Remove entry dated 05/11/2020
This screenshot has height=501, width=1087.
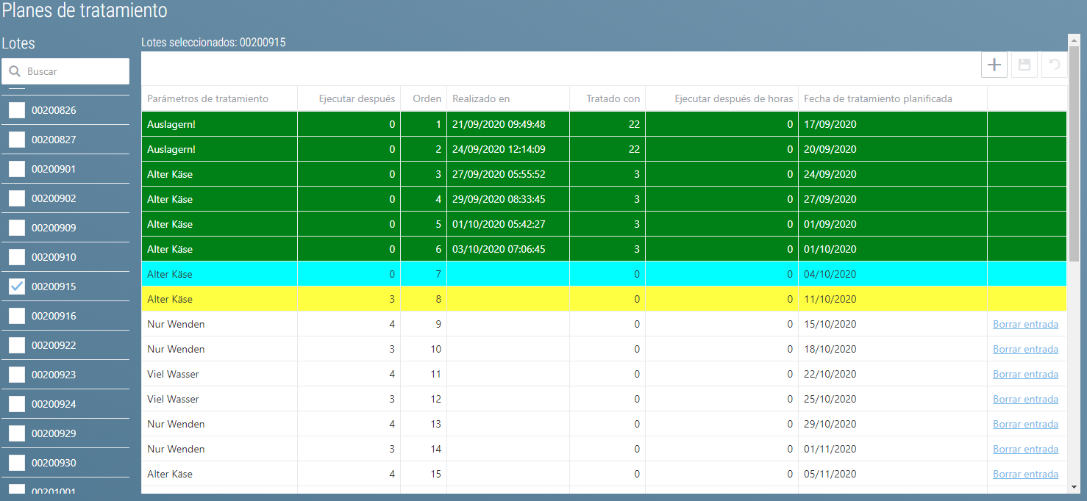click(x=1025, y=474)
